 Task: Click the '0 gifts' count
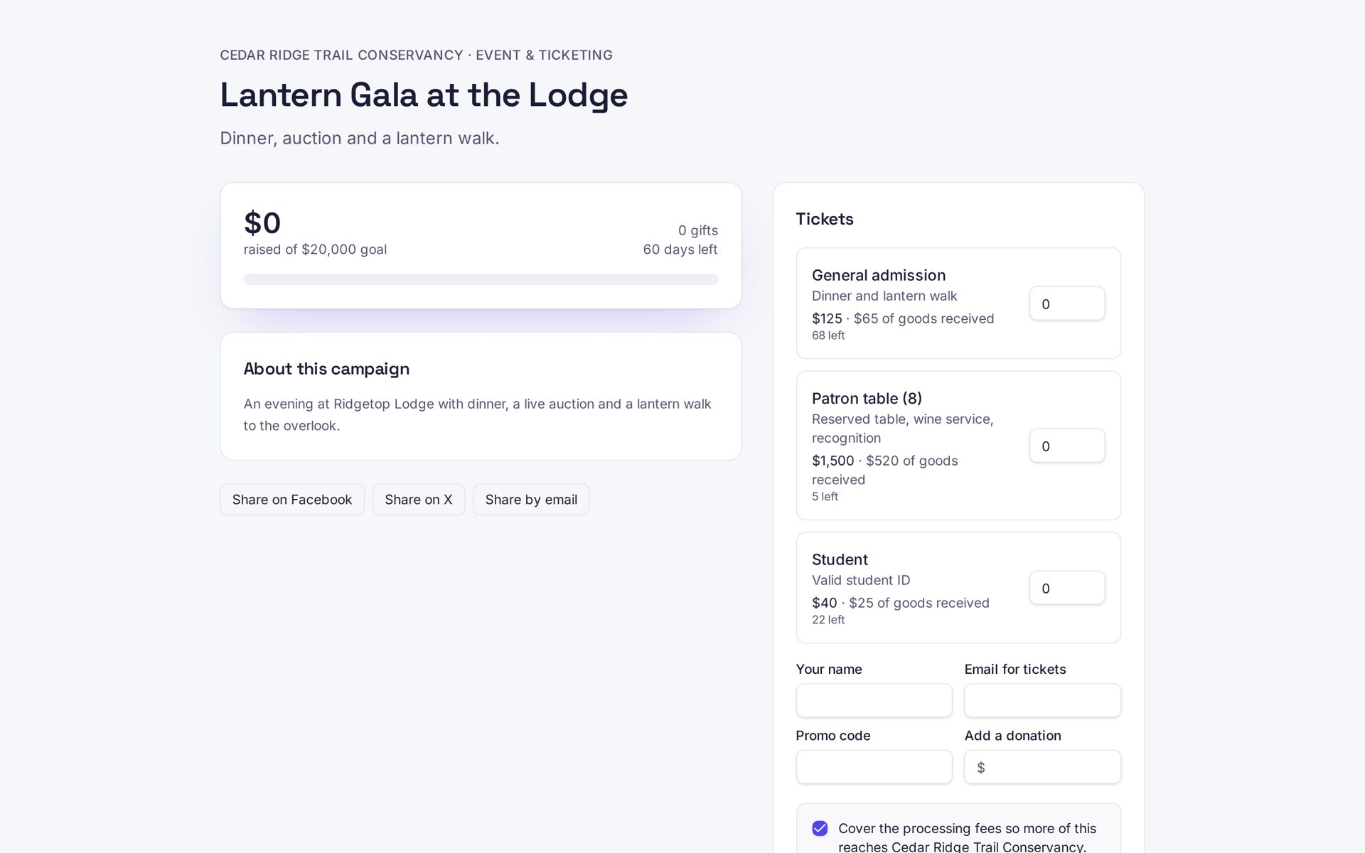[x=698, y=230]
